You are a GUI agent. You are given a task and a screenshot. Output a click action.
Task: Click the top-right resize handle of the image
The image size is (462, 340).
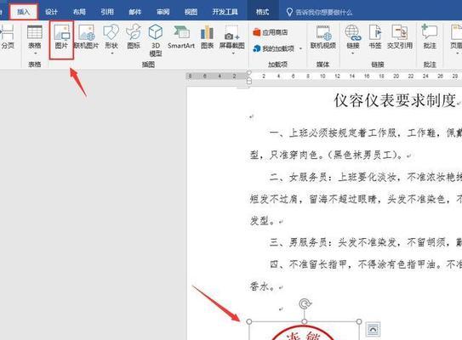point(359,321)
